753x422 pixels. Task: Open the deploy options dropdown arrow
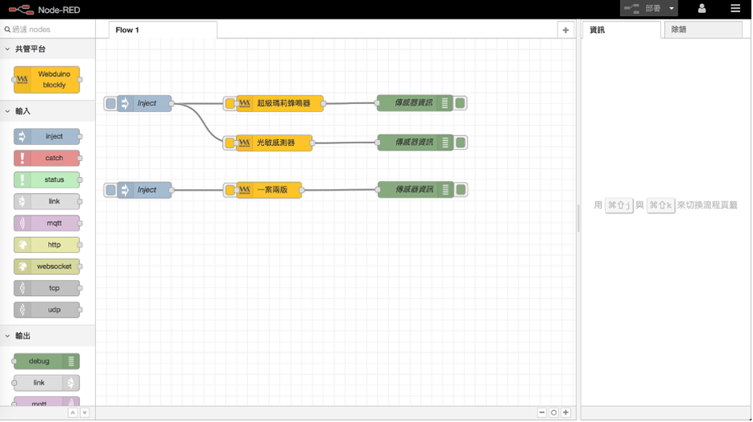pyautogui.click(x=671, y=9)
